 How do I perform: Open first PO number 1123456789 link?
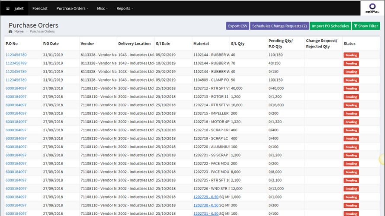pyautogui.click(x=16, y=55)
